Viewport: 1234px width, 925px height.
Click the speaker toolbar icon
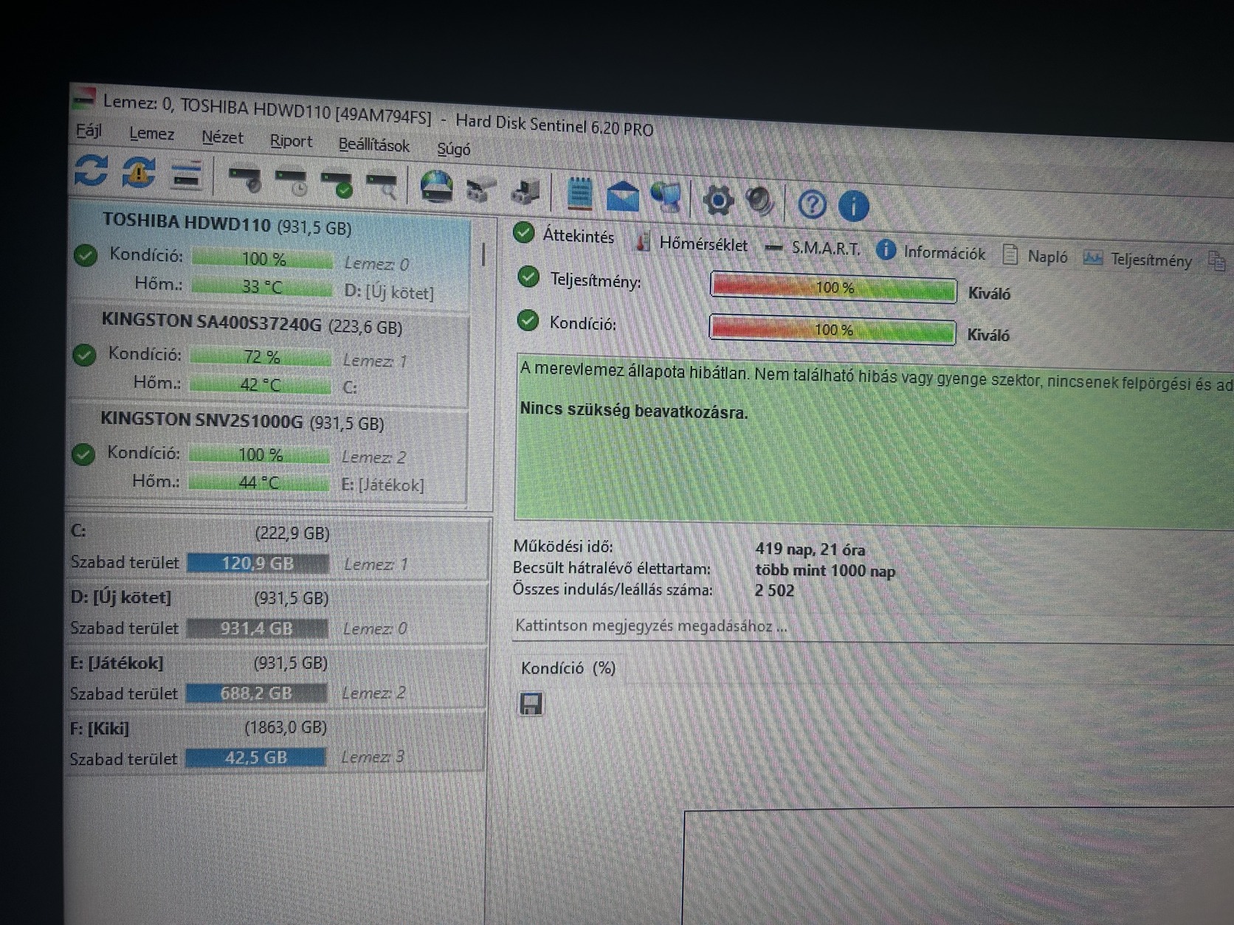[x=759, y=202]
